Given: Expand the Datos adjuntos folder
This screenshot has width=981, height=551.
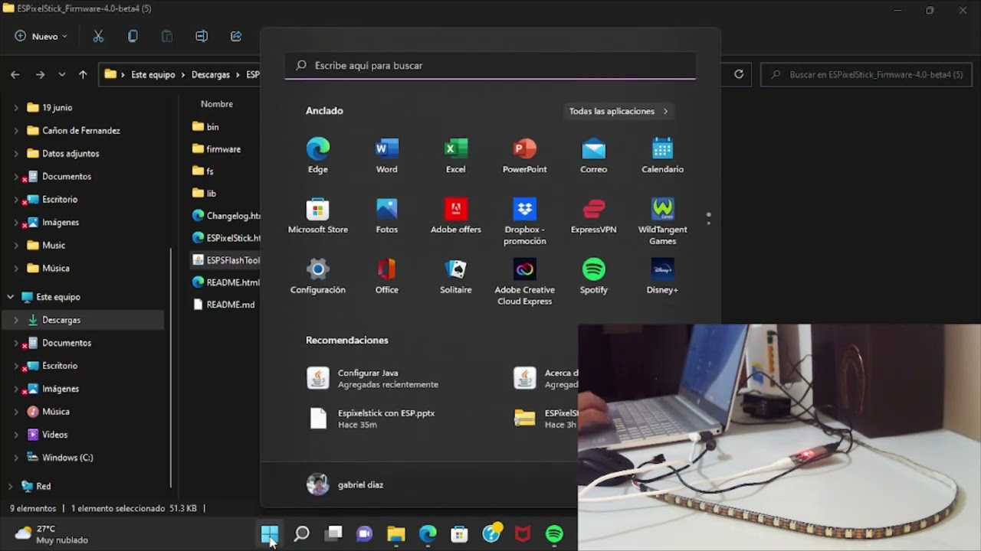Looking at the screenshot, I should pos(16,154).
